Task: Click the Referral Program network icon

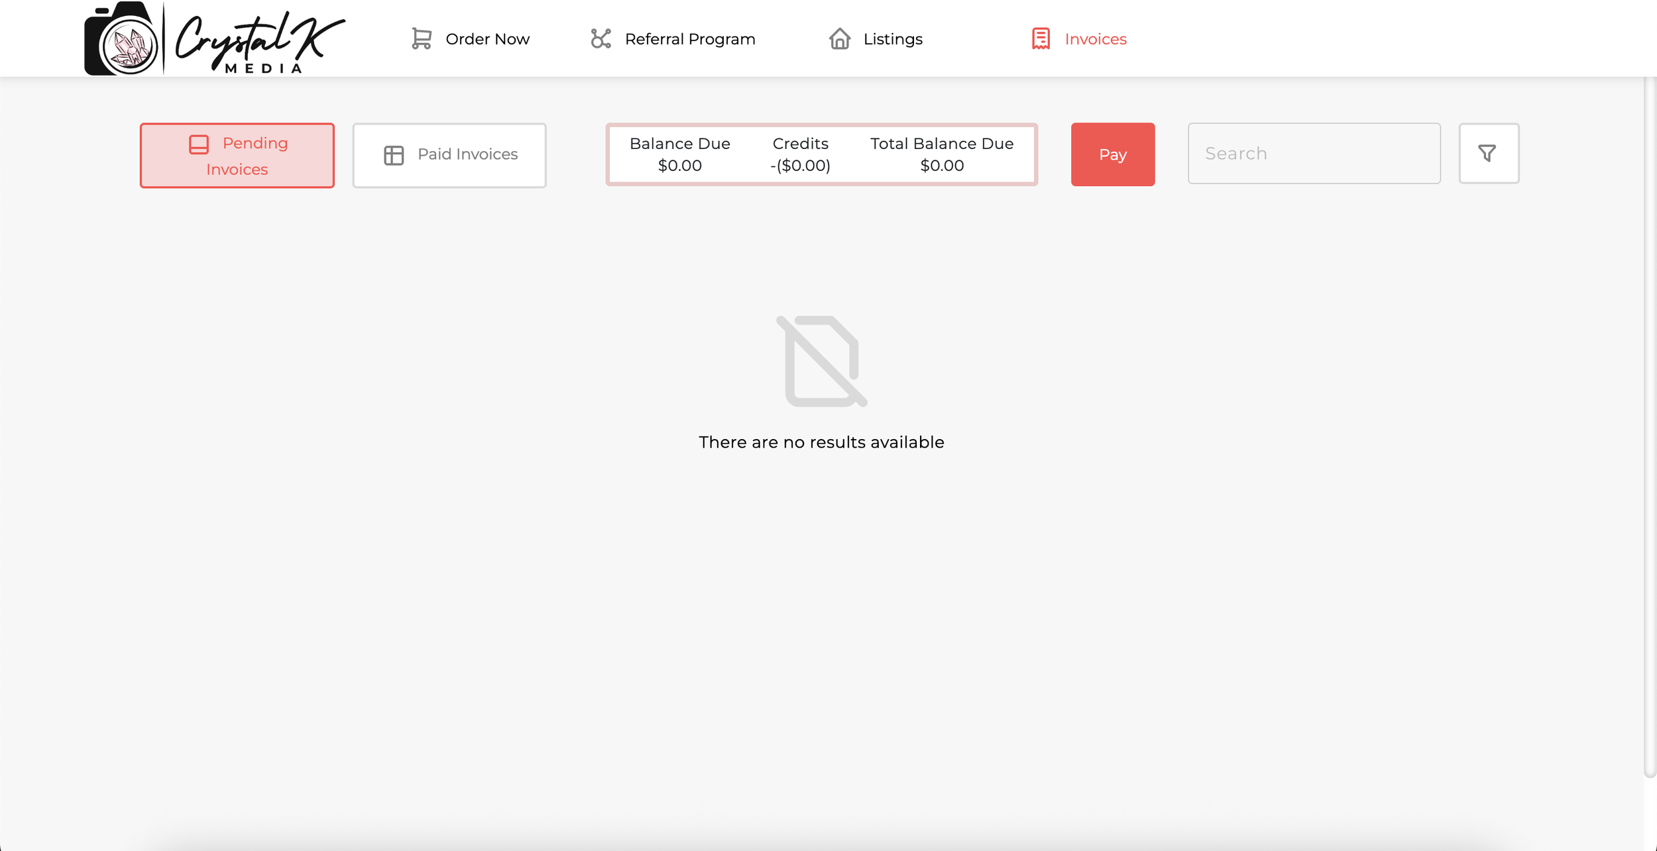Action: point(600,38)
